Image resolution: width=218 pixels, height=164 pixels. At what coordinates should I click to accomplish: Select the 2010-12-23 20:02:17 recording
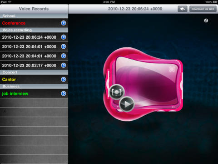point(34,65)
